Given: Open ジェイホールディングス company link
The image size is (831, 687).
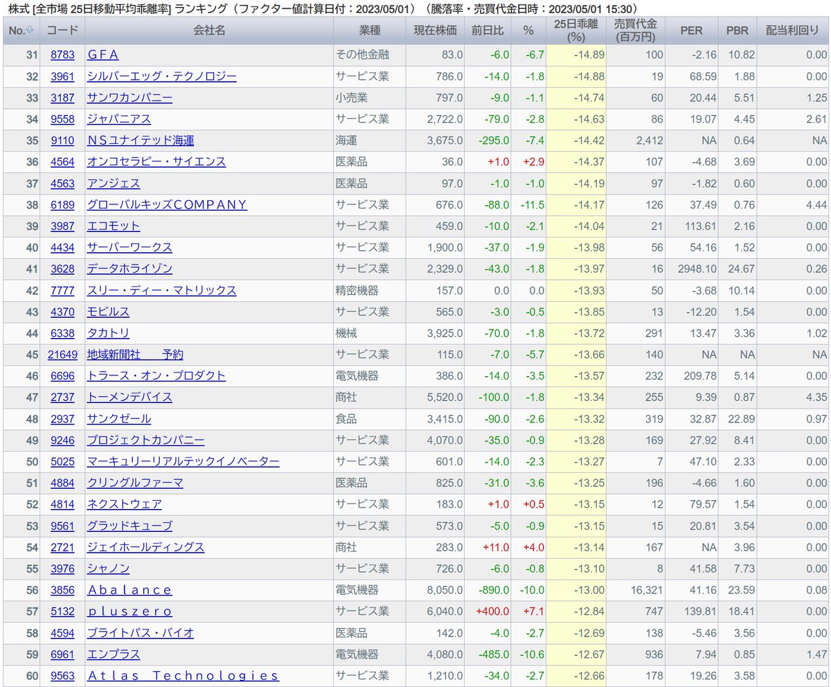Looking at the screenshot, I should pyautogui.click(x=145, y=548).
